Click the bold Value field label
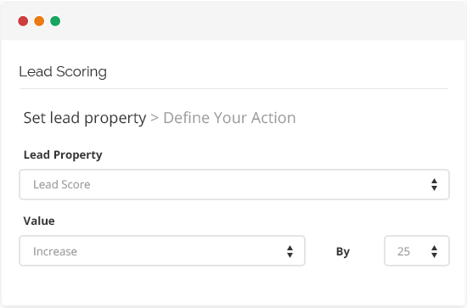The height and width of the screenshot is (308, 467). (39, 221)
